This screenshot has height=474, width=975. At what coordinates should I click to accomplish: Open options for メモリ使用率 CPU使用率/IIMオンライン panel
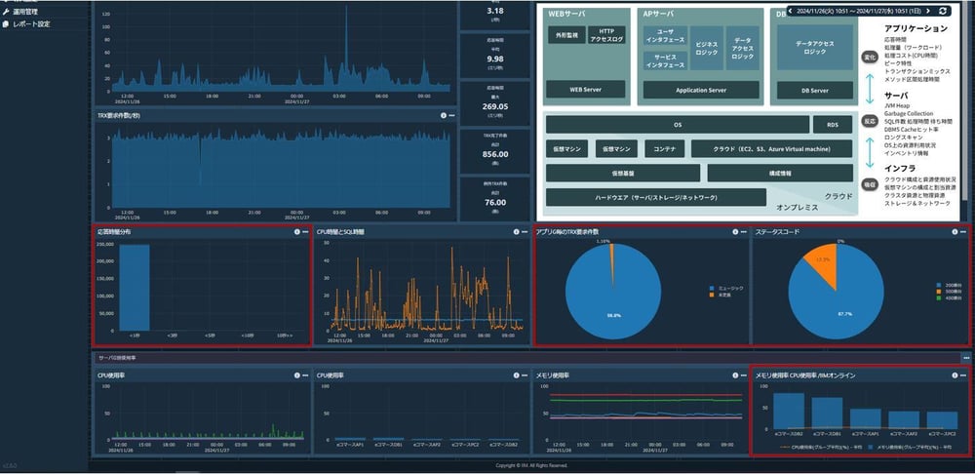963,375
